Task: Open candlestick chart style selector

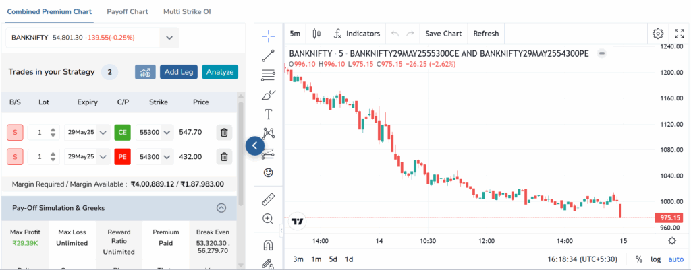Action: pos(316,34)
